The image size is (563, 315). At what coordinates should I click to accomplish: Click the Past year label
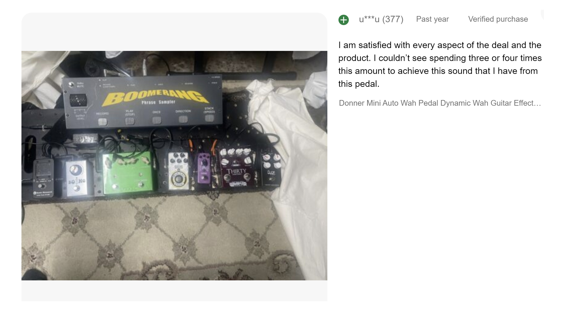tap(433, 19)
